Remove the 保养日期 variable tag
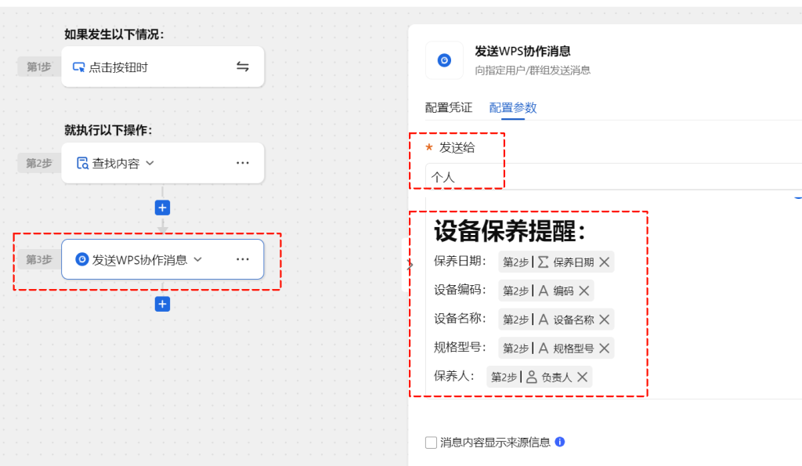This screenshot has height=466, width=802. point(604,262)
